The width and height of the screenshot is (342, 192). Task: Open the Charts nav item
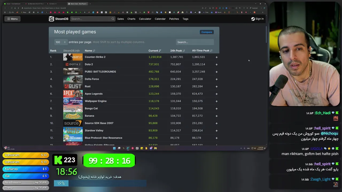(x=131, y=19)
